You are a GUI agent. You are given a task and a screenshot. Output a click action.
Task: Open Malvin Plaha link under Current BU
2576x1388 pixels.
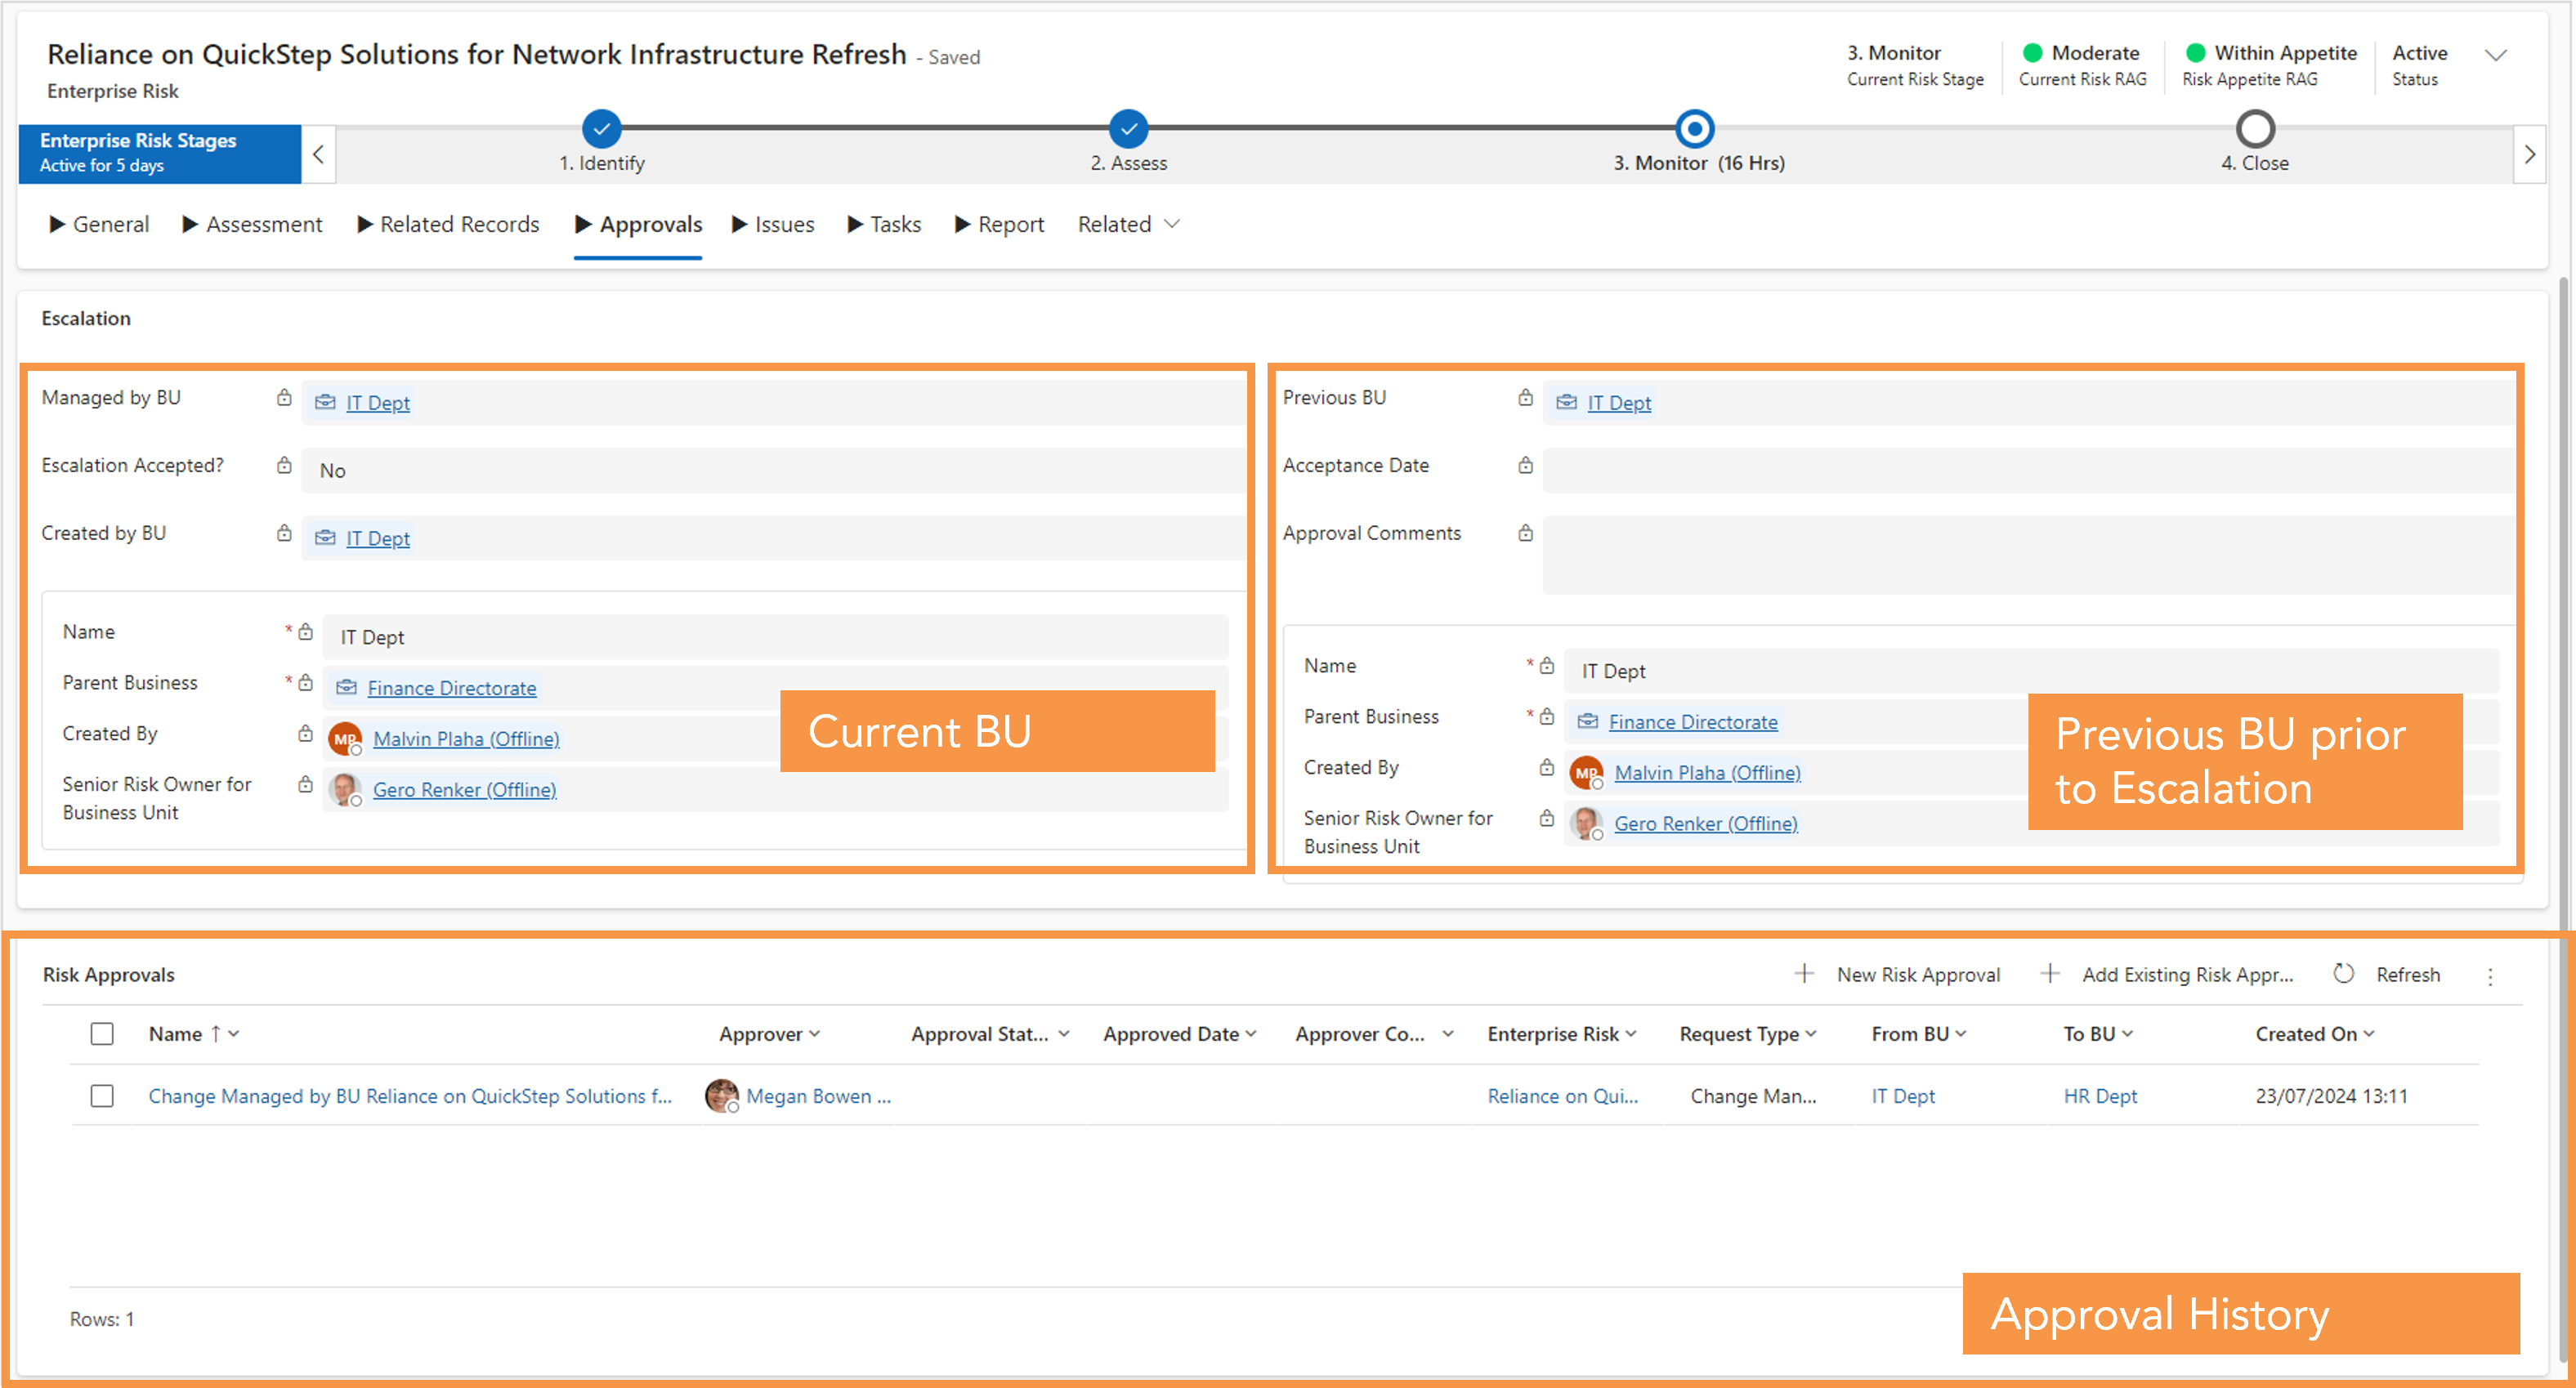[x=466, y=739]
